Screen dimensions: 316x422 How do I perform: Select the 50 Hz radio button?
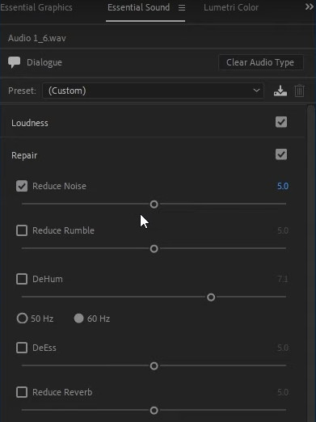[22, 319]
